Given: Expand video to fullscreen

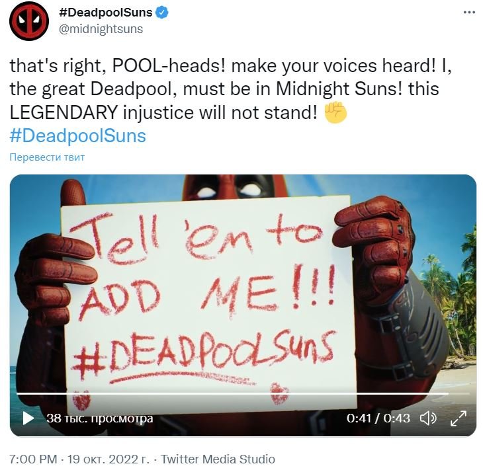Looking at the screenshot, I should pyautogui.click(x=459, y=418).
